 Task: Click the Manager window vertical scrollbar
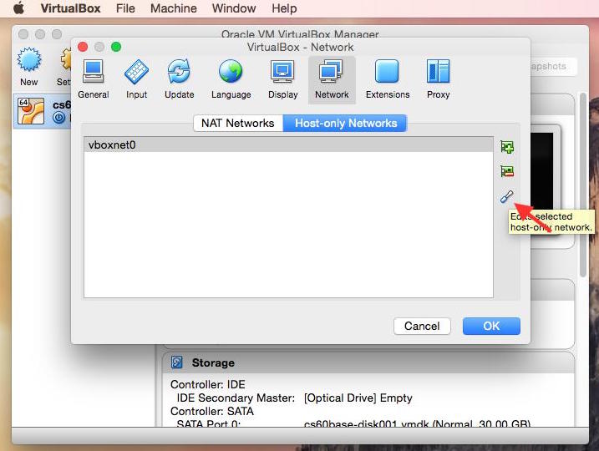point(582,185)
